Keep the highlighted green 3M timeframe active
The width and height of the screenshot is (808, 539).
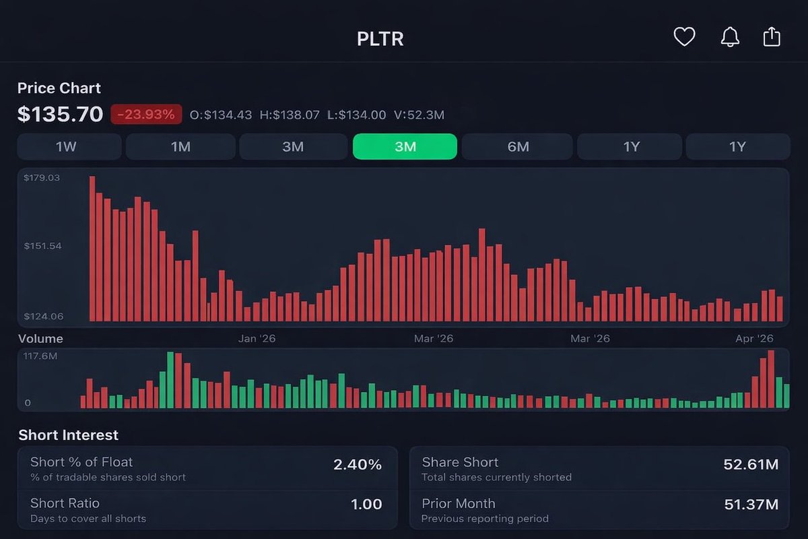click(405, 146)
